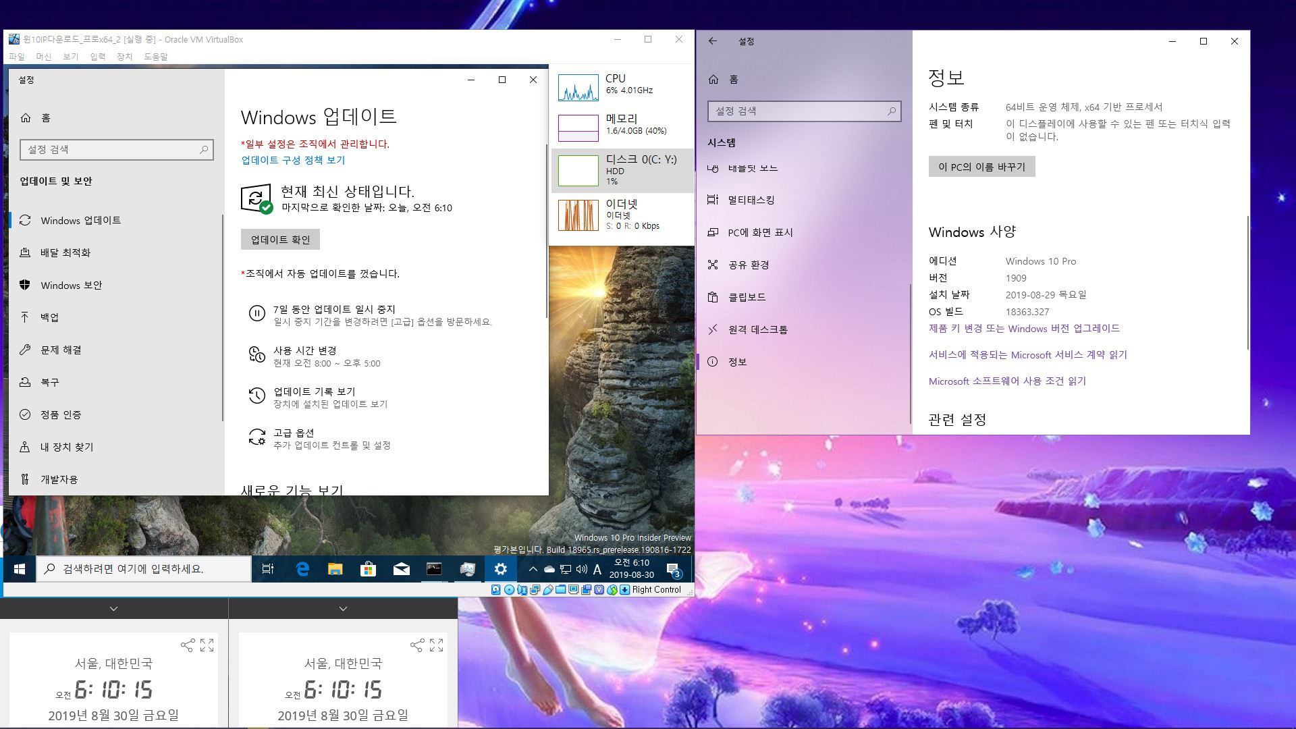
Task: Open Microsoft Store on the VM taskbar
Action: 368,569
